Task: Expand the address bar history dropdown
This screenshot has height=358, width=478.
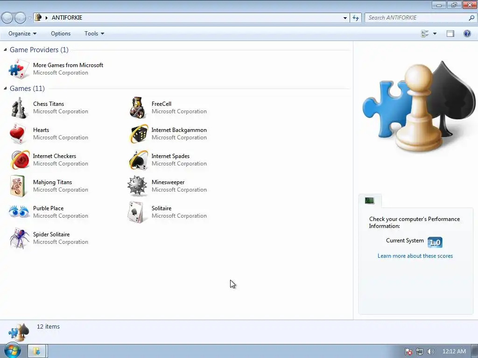Action: pos(345,18)
